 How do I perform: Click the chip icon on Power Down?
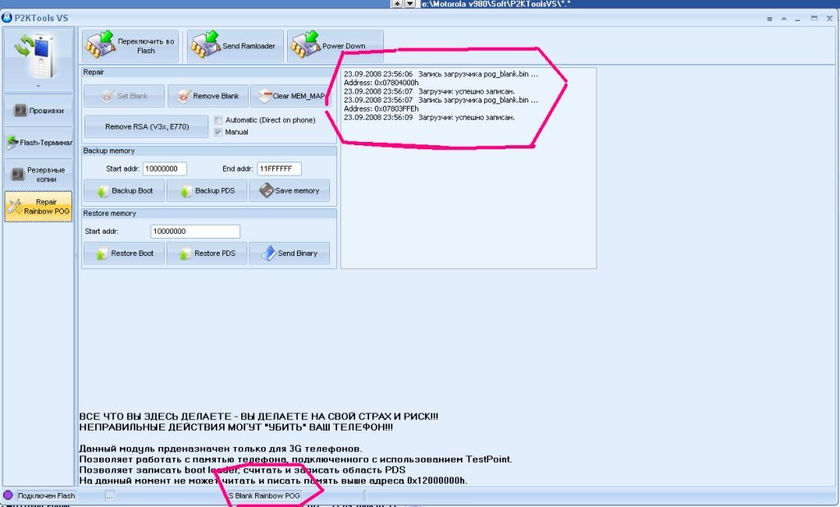(306, 45)
